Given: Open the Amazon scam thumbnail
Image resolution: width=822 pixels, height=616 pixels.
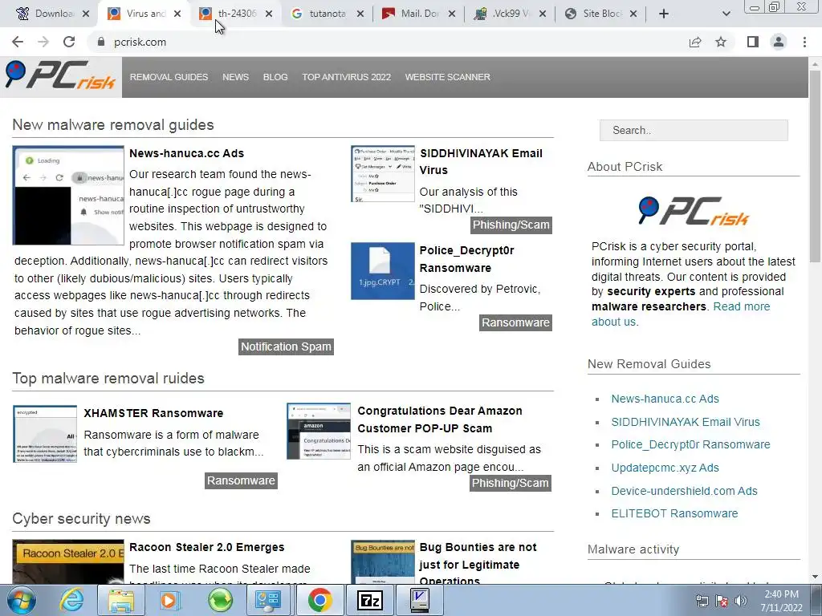Looking at the screenshot, I should tap(319, 431).
